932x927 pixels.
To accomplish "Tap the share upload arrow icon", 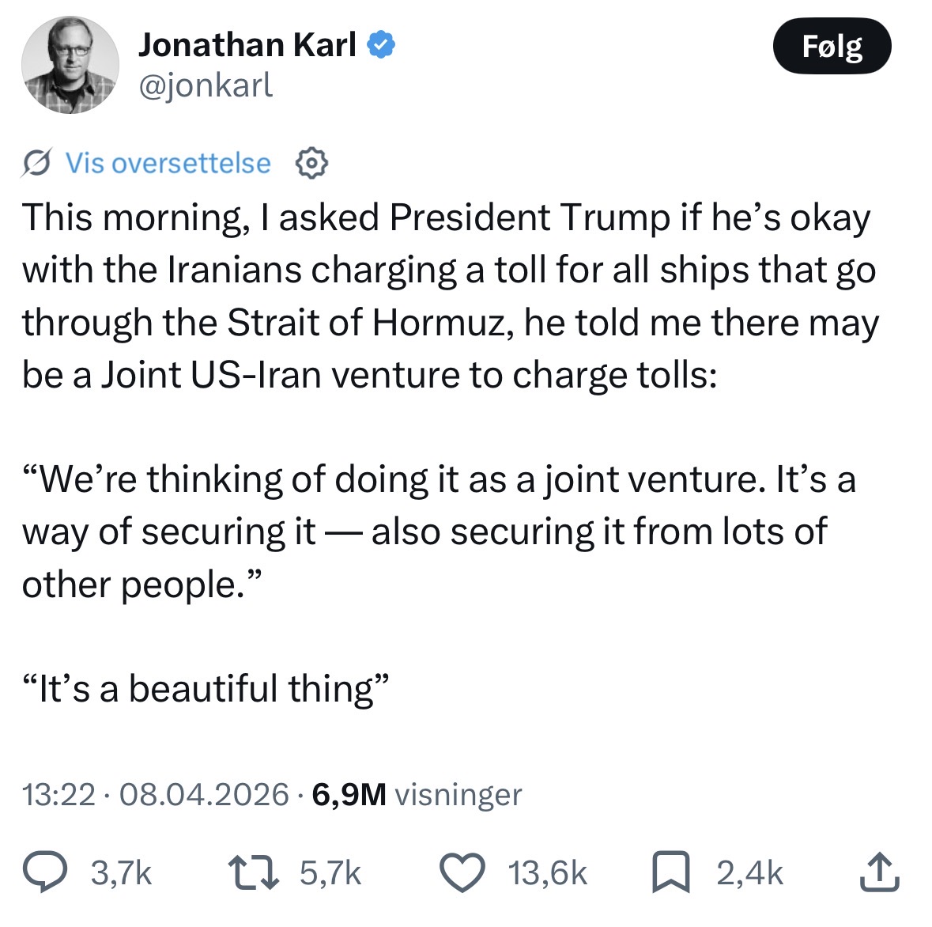I will [880, 872].
